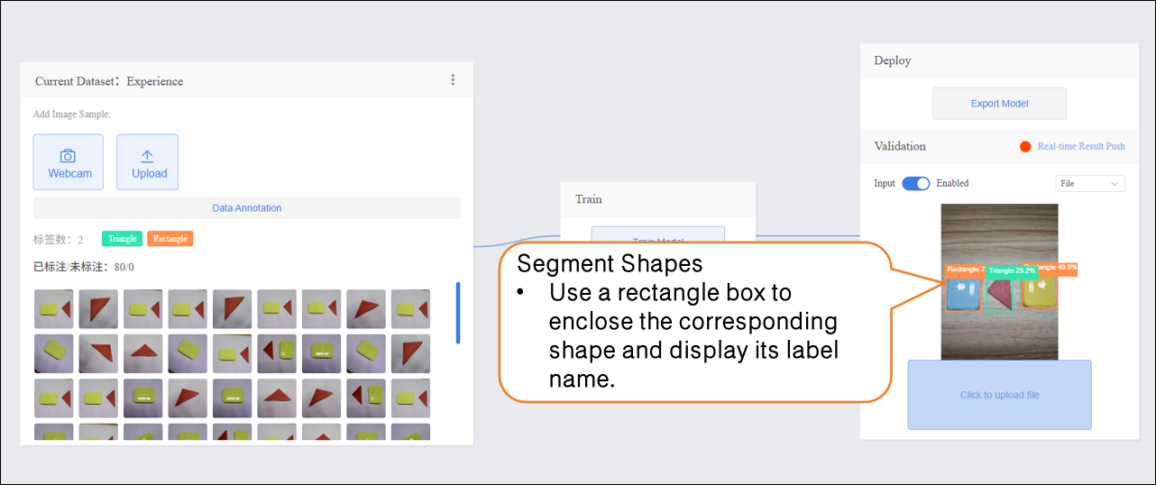Click the Webcam camera icon
Screen dimensions: 1156x485
68,156
